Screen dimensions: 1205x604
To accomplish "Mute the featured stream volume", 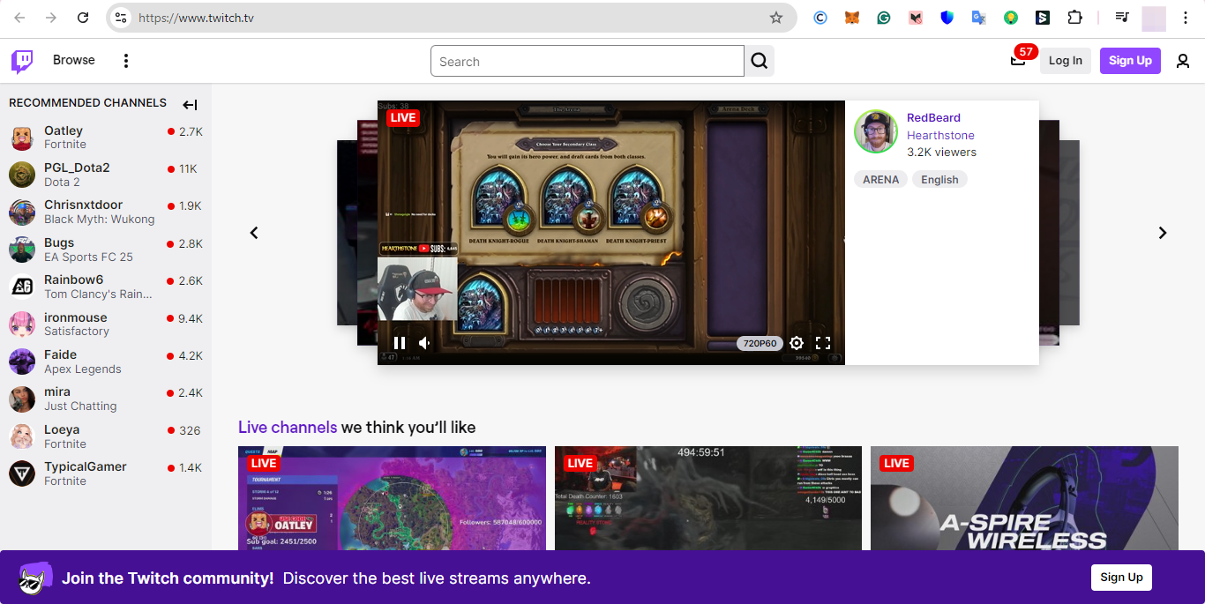I will click(x=424, y=343).
